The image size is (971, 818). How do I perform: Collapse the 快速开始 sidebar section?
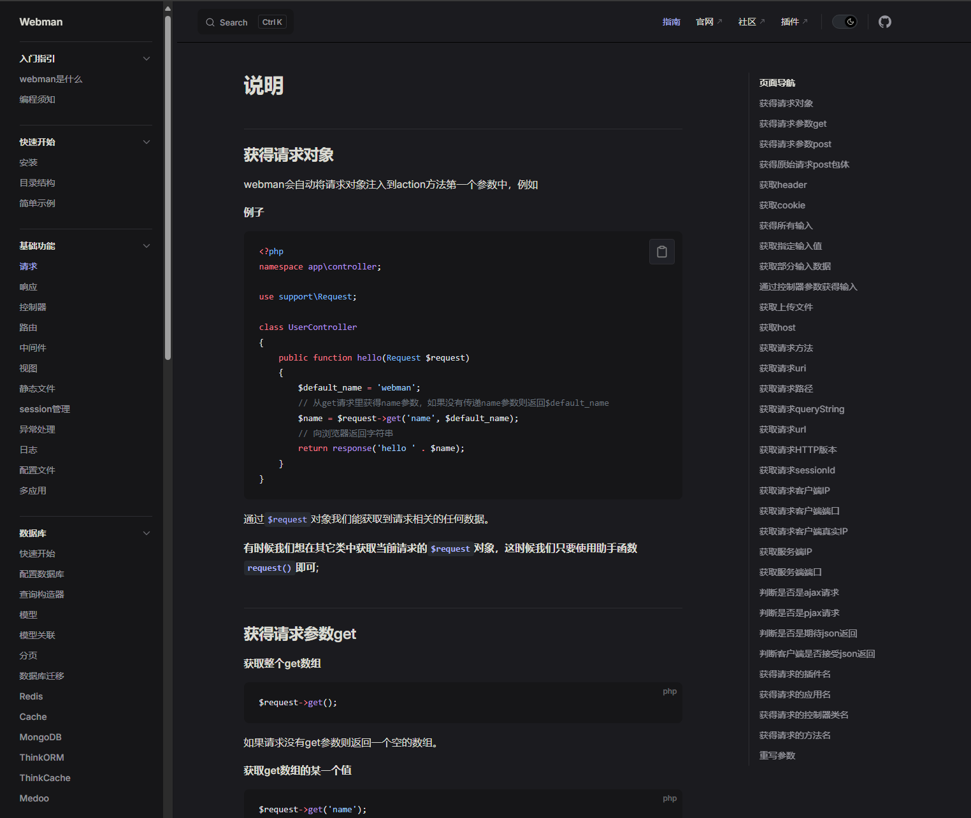click(x=147, y=142)
